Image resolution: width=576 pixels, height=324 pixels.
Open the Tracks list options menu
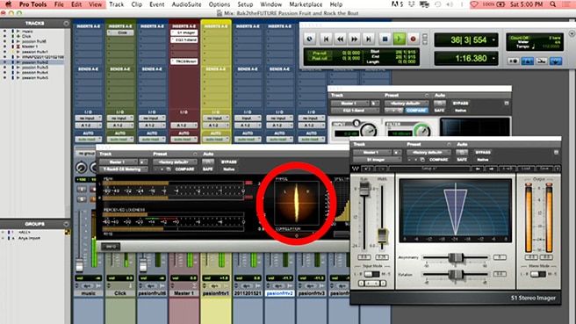click(66, 23)
